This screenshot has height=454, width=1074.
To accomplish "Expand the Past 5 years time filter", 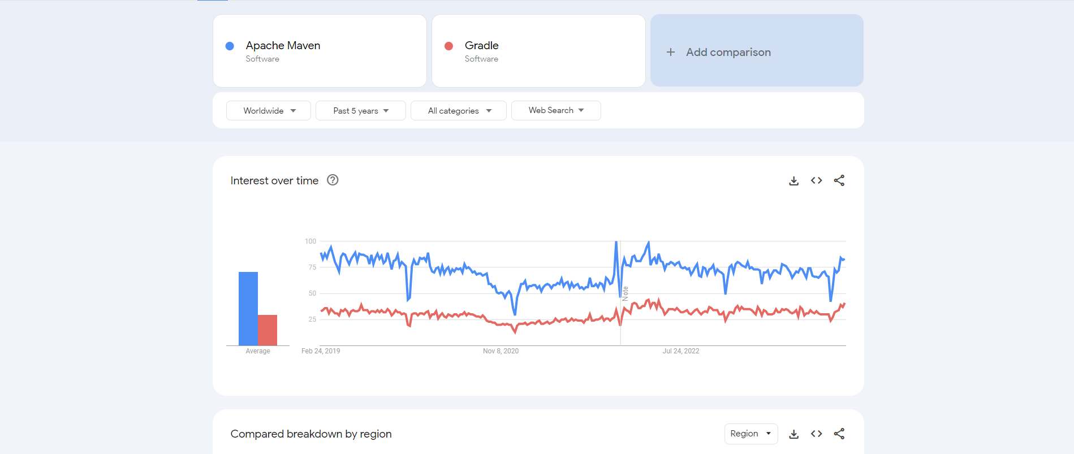I will pos(361,111).
